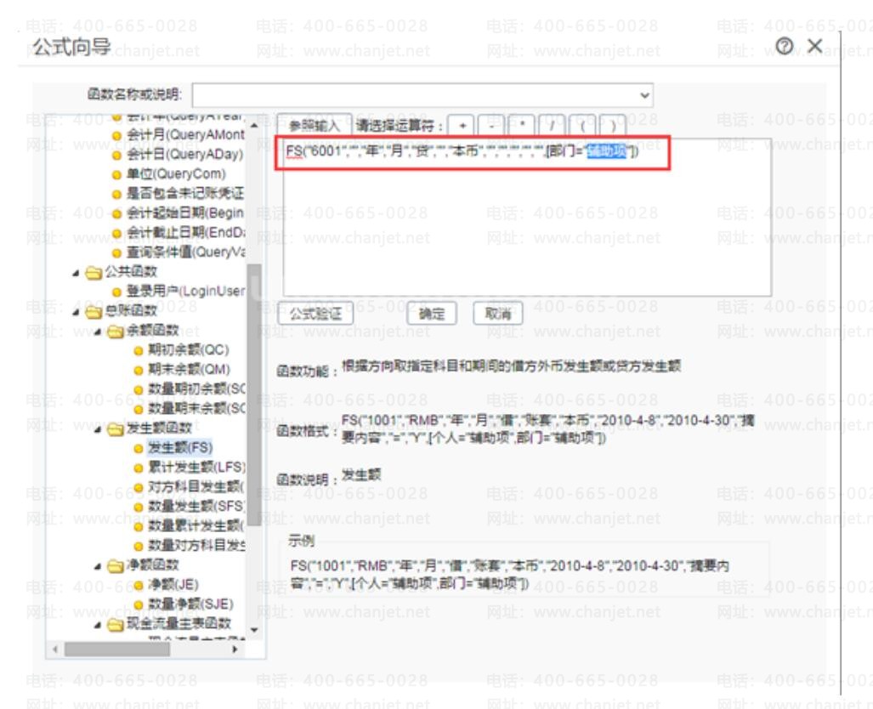This screenshot has width=873, height=709.
Task: Insert the multiply operator
Action: pos(522,126)
